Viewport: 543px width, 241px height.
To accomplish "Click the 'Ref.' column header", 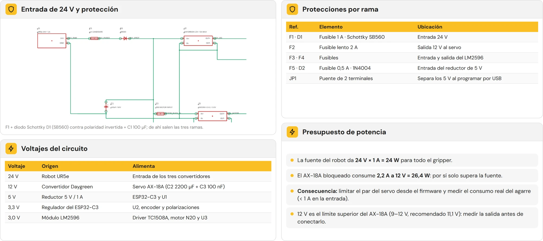I will [x=294, y=27].
